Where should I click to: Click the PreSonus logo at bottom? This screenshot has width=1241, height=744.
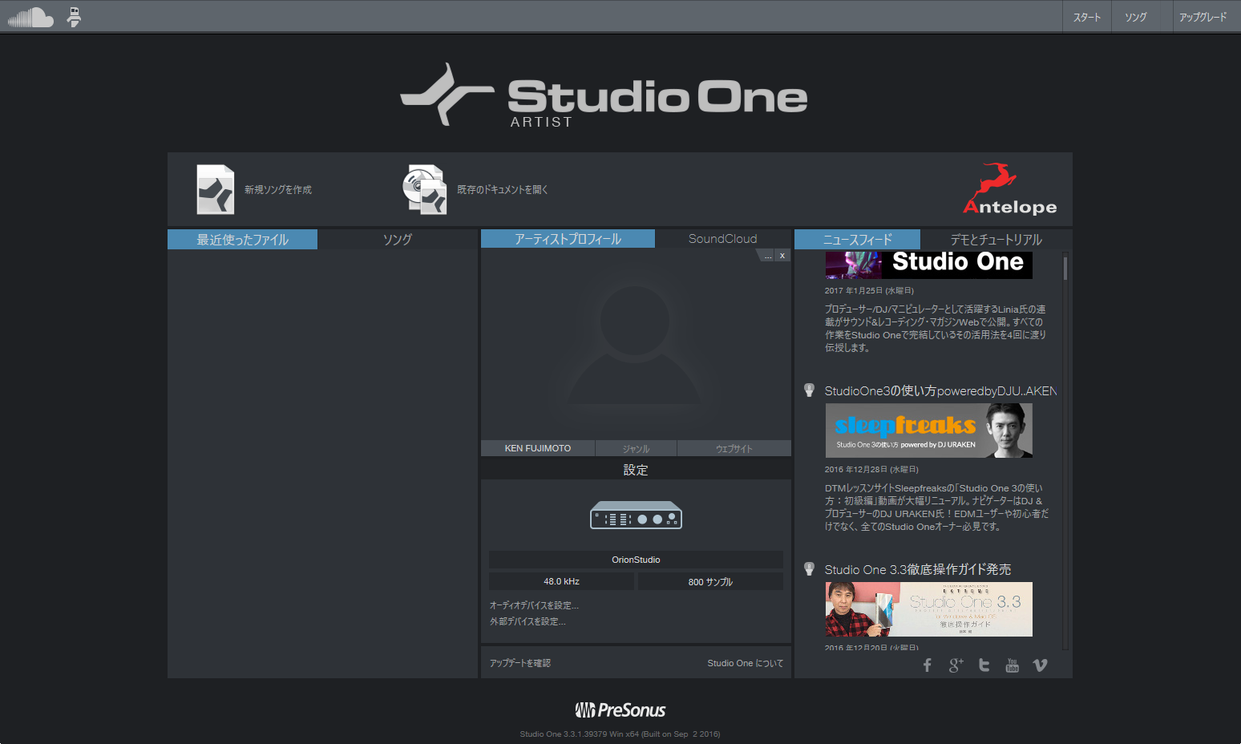point(620,710)
